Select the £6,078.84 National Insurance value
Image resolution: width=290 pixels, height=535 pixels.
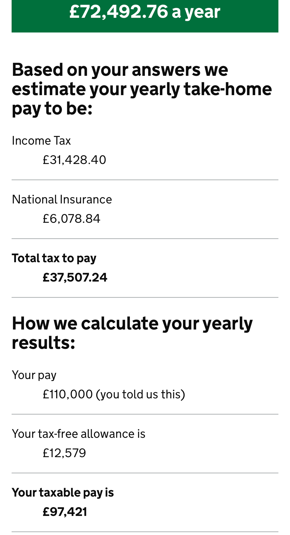[71, 219]
